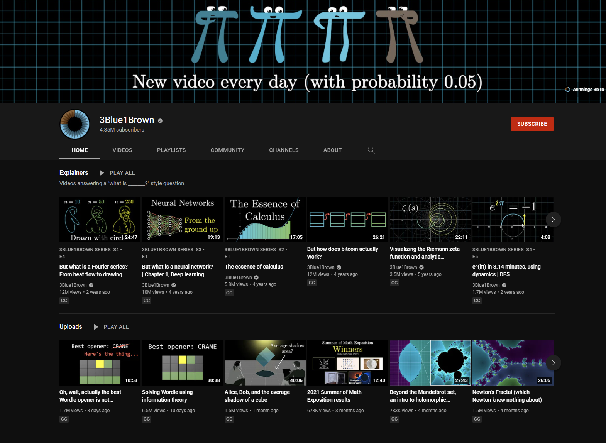Open the Neural Networks video thumbnail

(183, 220)
